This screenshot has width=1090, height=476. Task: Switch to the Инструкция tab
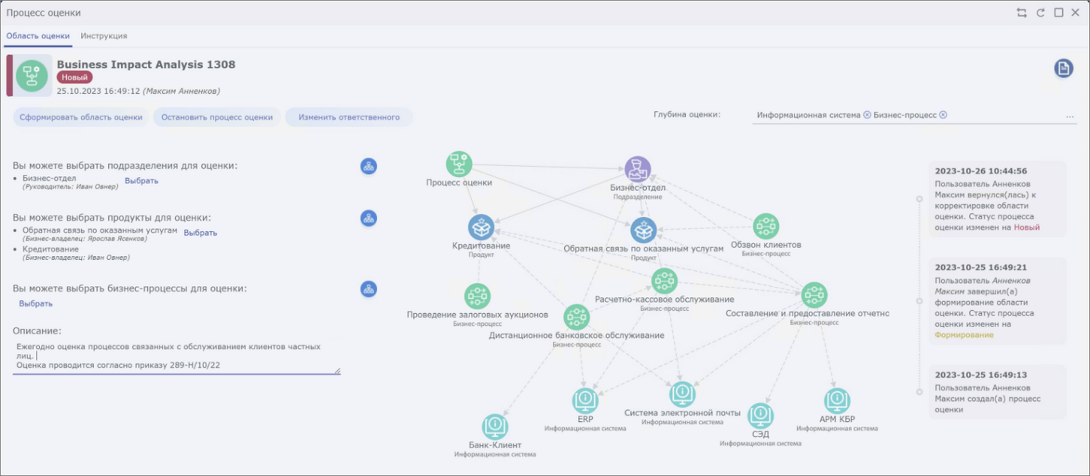tap(104, 35)
